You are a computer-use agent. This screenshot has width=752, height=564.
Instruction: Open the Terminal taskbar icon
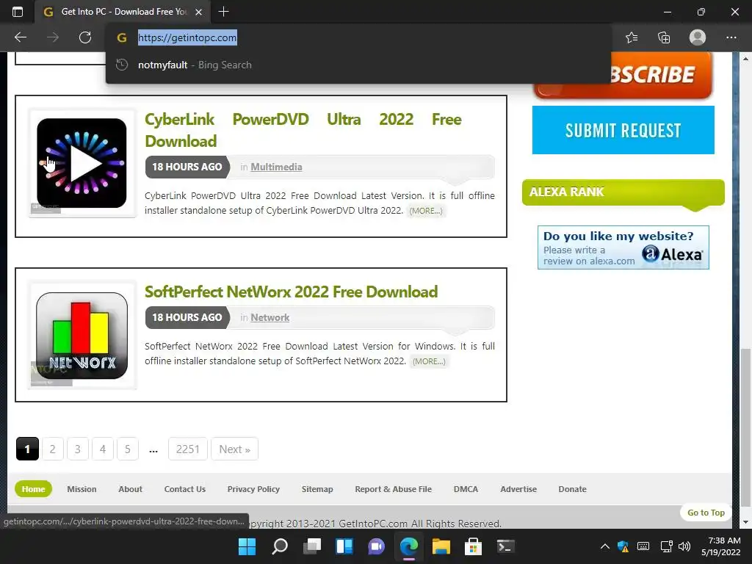click(x=505, y=546)
